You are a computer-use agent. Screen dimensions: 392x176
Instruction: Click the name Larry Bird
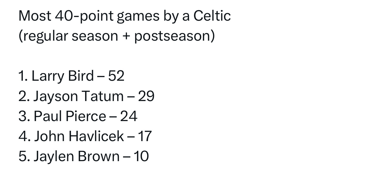click(x=62, y=76)
